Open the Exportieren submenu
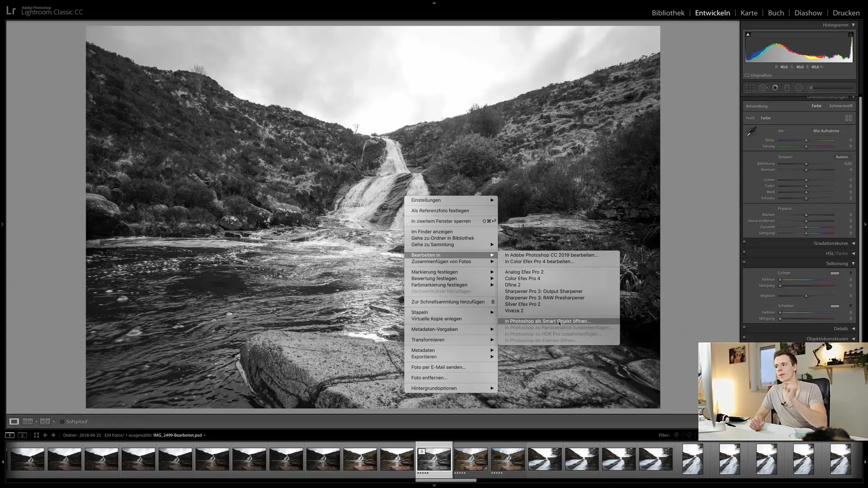Viewport: 868px width, 488px height. click(x=451, y=357)
